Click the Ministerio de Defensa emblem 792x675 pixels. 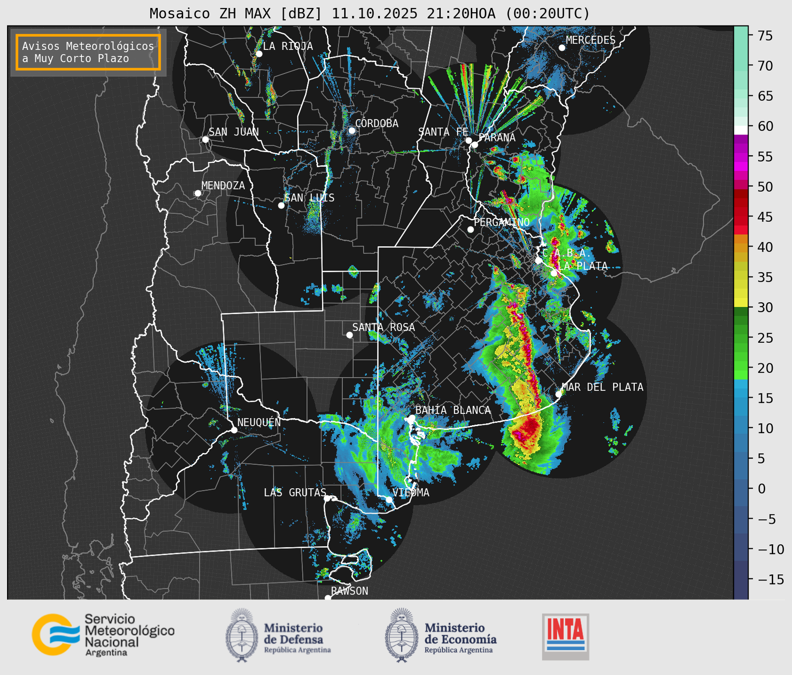point(241,635)
